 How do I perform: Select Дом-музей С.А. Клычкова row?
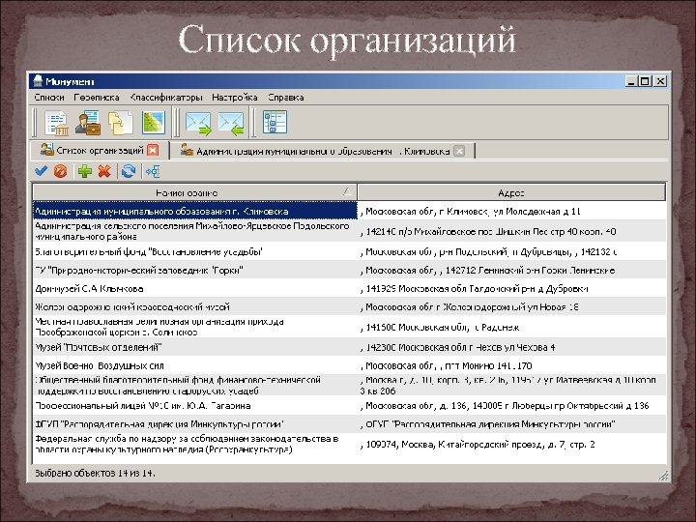click(195, 288)
